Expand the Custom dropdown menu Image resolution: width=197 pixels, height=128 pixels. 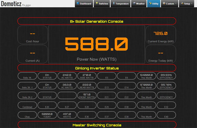click(x=170, y=4)
